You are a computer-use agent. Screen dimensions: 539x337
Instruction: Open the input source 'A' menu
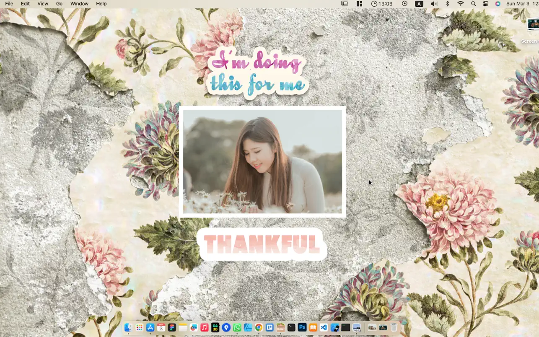pos(419,4)
